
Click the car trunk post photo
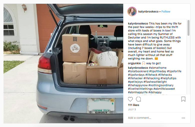coord(63,63)
